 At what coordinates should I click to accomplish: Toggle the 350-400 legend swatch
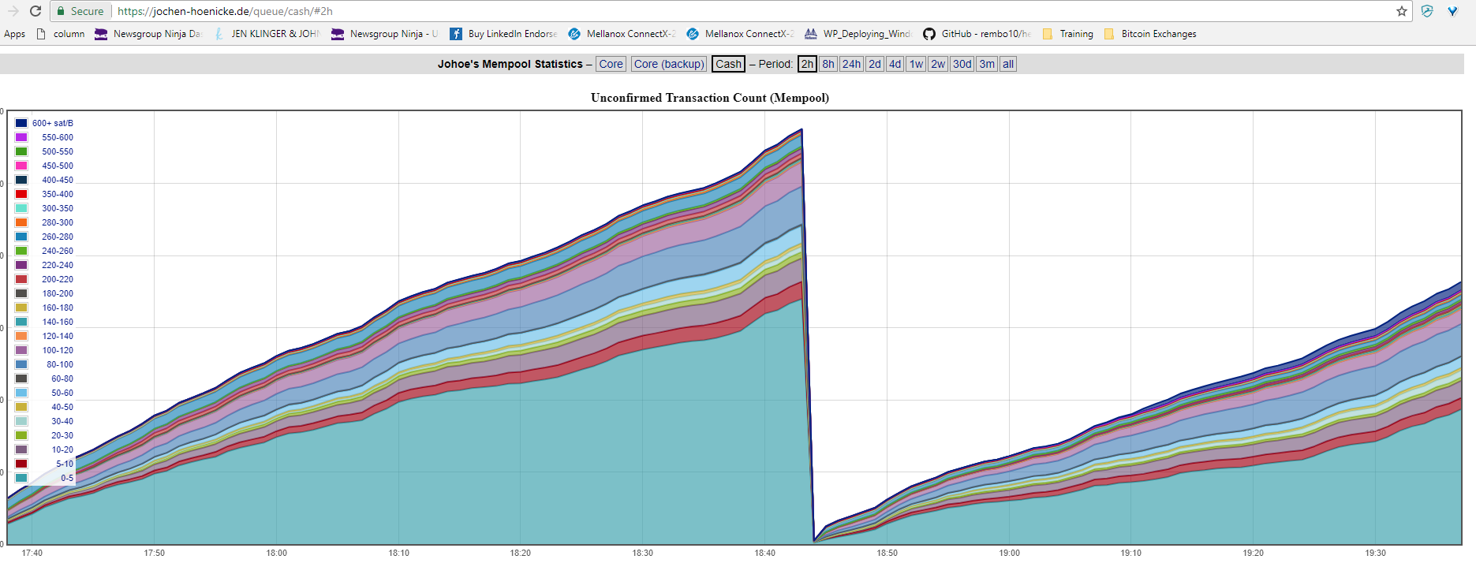click(x=21, y=194)
